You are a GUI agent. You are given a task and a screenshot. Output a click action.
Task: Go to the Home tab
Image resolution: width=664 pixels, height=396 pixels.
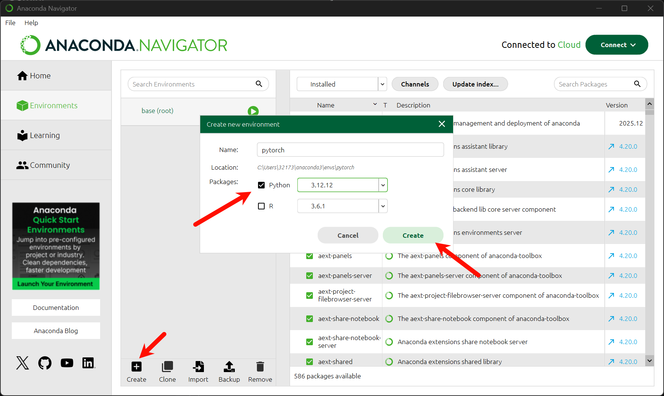click(x=56, y=76)
